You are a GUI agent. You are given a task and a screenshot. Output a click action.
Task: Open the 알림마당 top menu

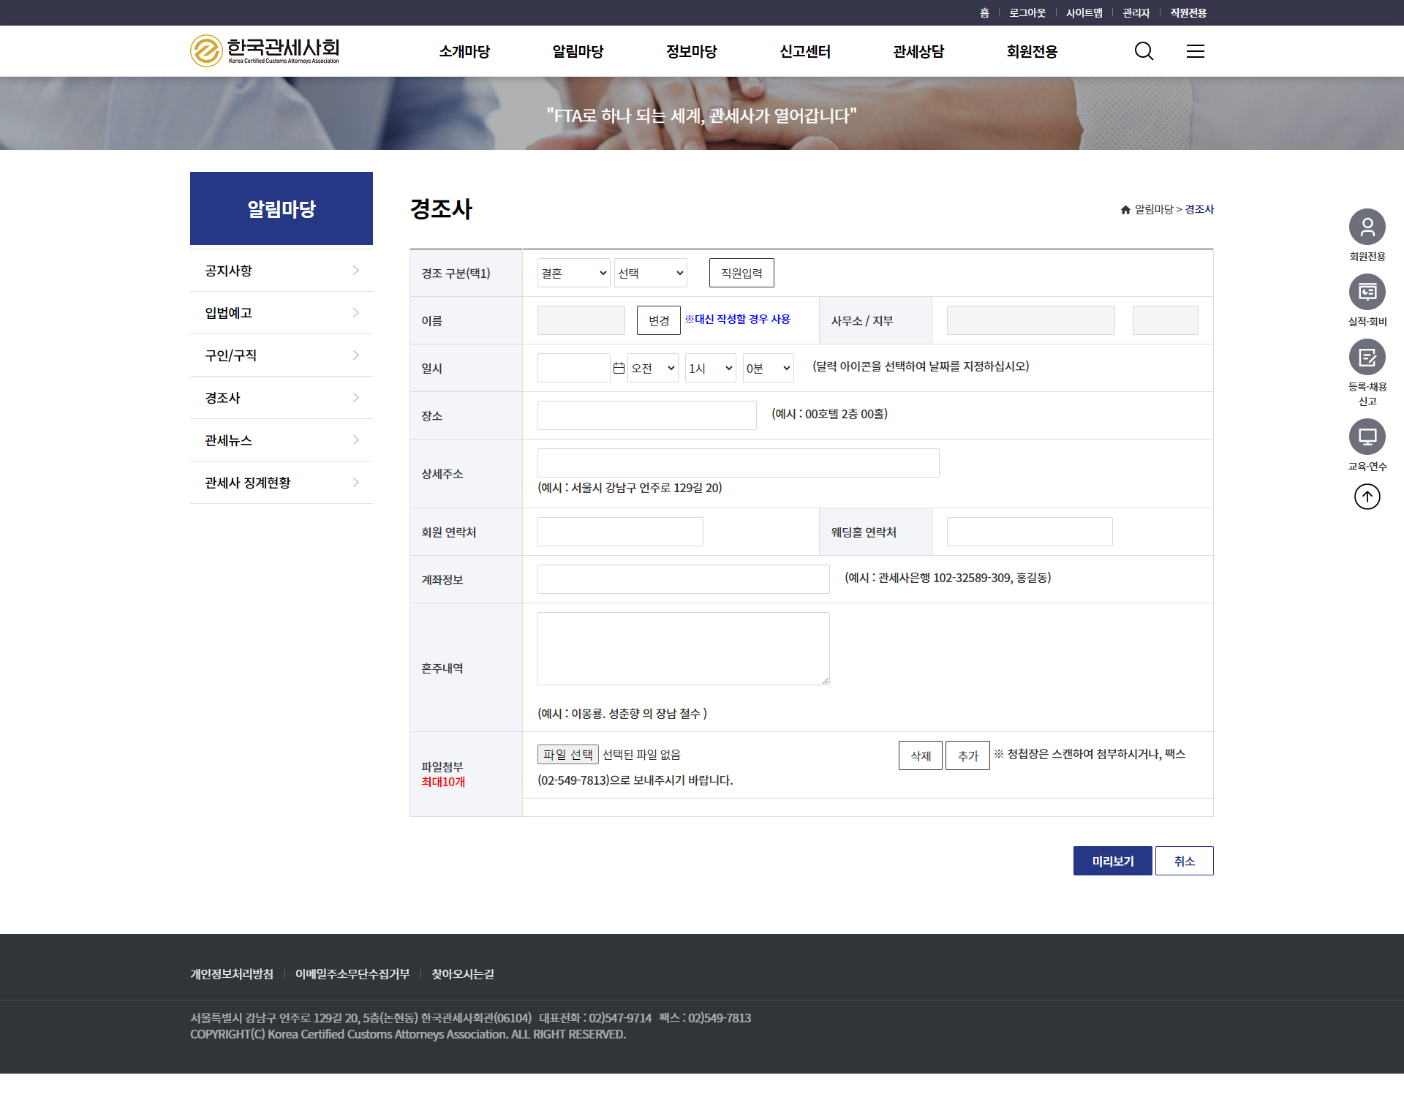click(x=578, y=51)
